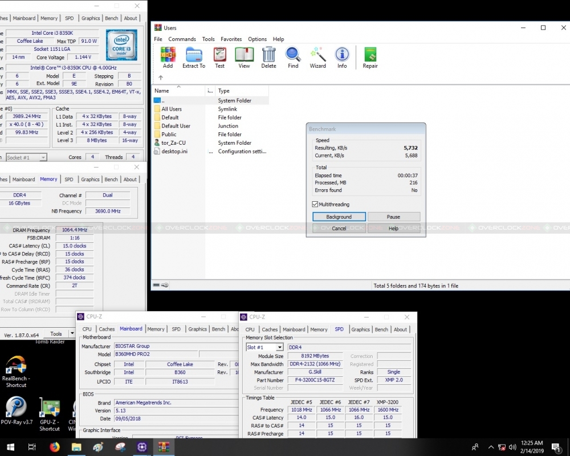Open the File menu in WinRAR
Viewport: 570px width, 456px height.
[x=158, y=39]
